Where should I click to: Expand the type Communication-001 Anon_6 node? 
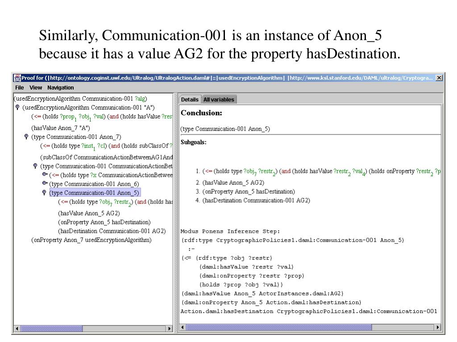tap(45, 183)
